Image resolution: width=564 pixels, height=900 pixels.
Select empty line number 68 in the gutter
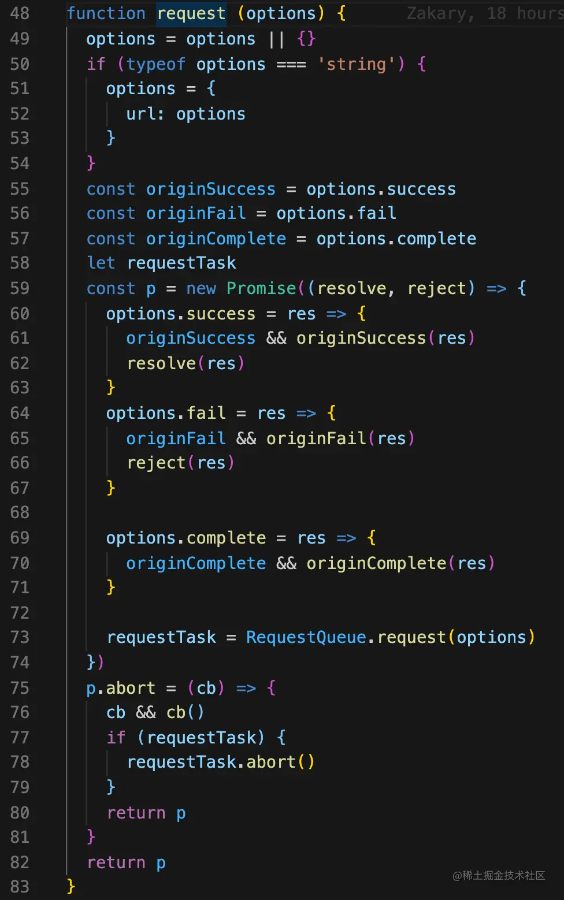[x=20, y=512]
